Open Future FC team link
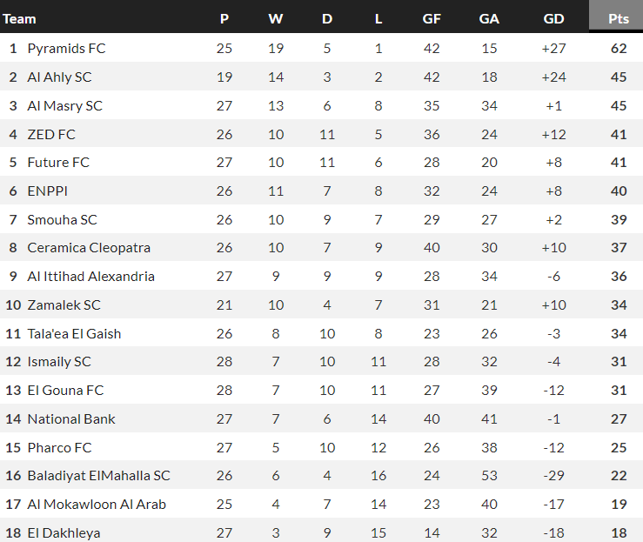Image resolution: width=643 pixels, height=542 pixels. tap(58, 163)
